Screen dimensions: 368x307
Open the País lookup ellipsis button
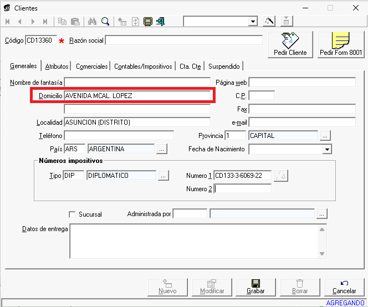point(161,149)
